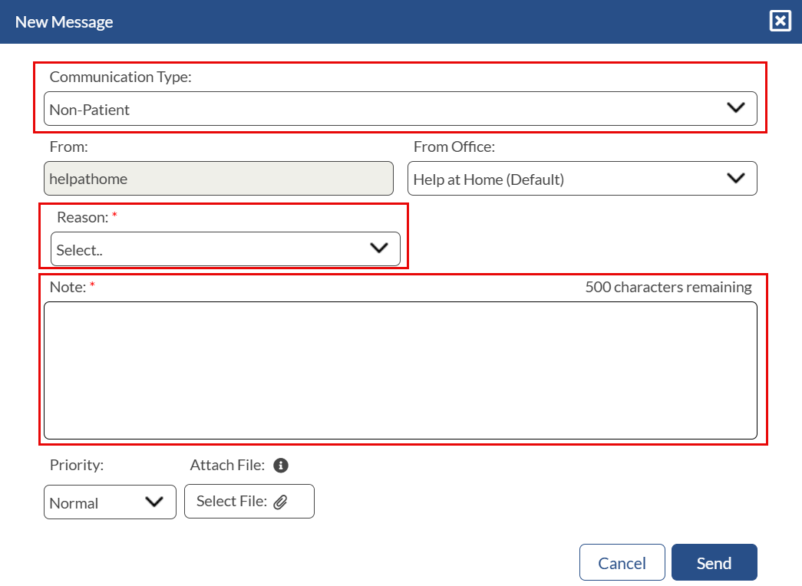Click the chevron on the Priority dropdown
This screenshot has height=586, width=802.
[x=153, y=502]
